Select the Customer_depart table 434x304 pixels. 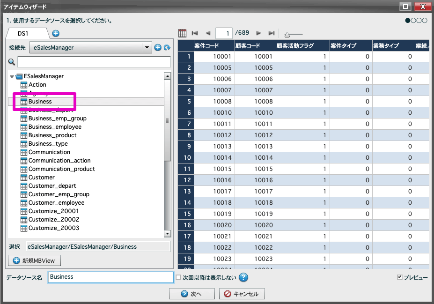click(x=52, y=186)
